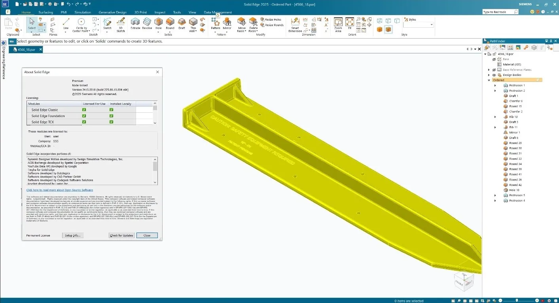Expand the Design Bodies node

coord(489,75)
